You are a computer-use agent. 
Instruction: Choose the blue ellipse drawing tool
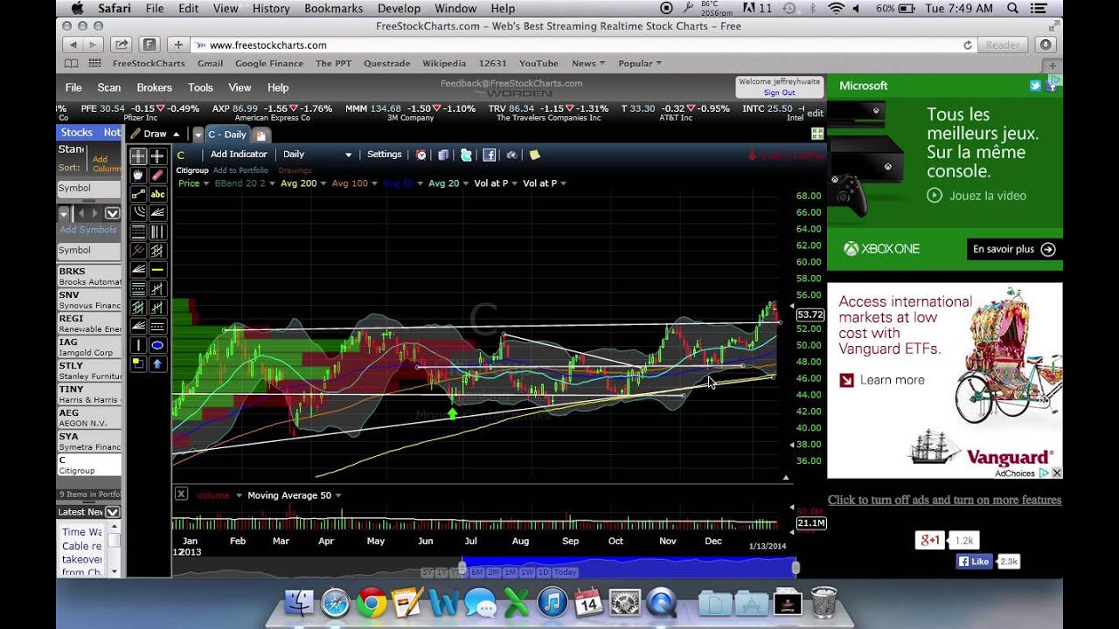click(x=157, y=343)
